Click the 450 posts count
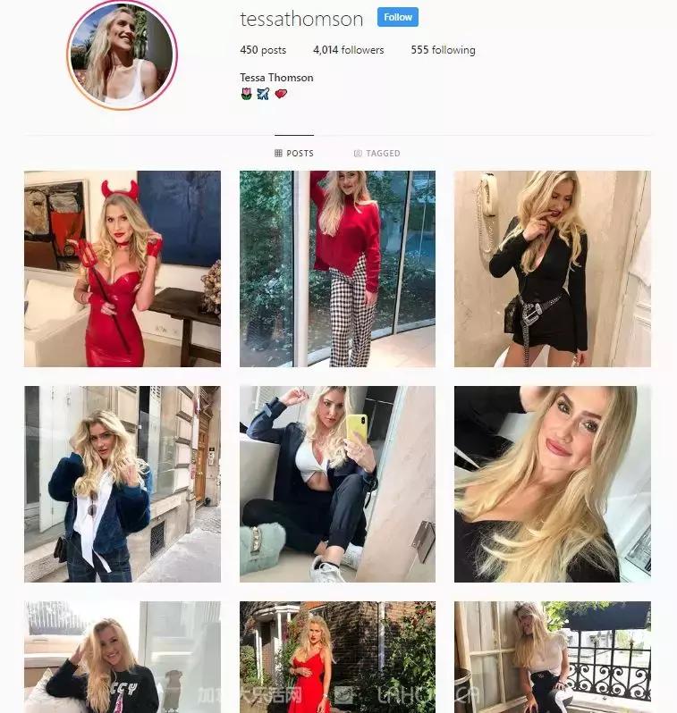Viewport: 677px width, 713px height. 263,50
